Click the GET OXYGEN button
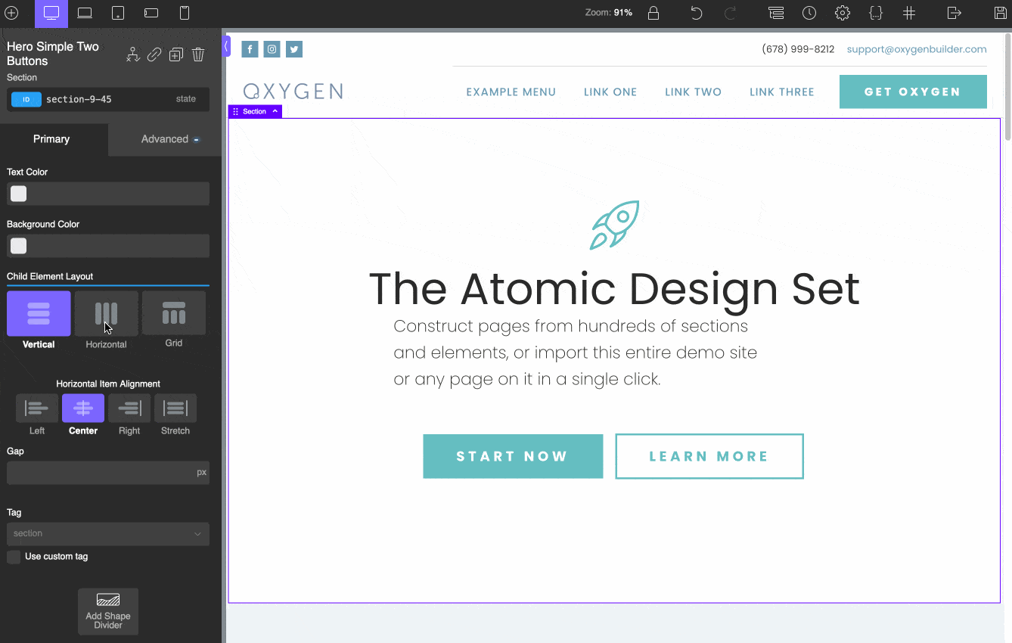 click(913, 91)
